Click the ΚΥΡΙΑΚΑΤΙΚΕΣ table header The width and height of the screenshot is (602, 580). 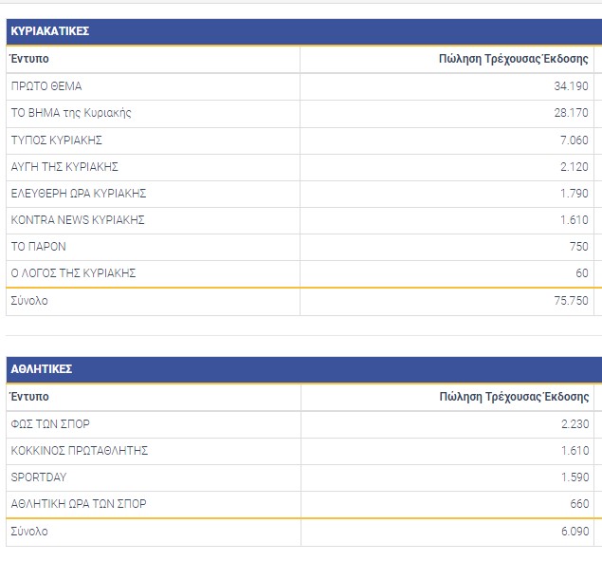(x=50, y=31)
